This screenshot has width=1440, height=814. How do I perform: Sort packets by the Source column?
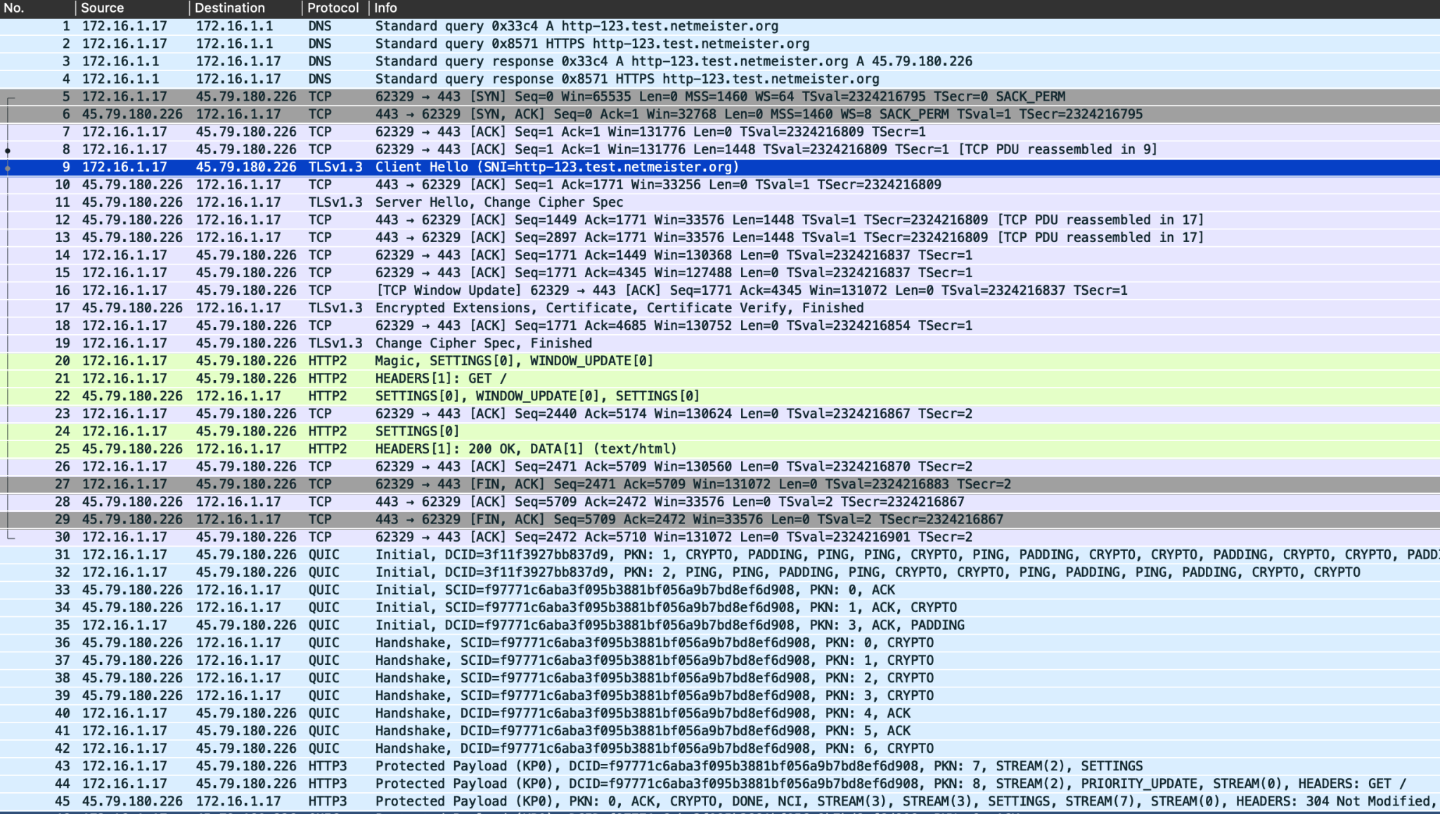103,8
